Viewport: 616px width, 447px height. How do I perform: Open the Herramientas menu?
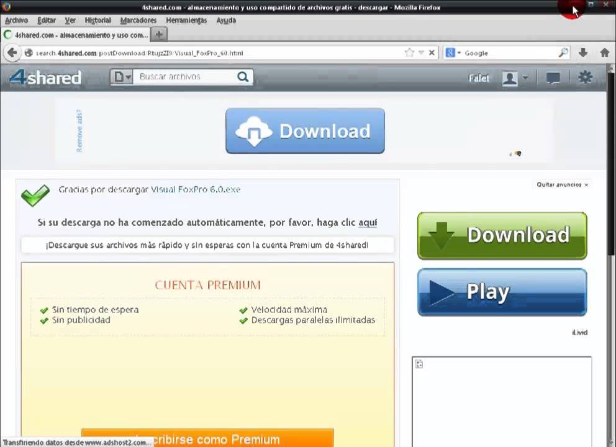[x=186, y=20]
